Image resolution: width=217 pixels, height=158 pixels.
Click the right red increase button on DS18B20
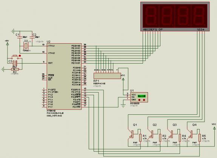pos(144,100)
